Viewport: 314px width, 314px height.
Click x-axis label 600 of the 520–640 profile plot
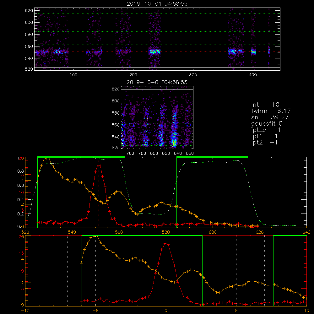[x=213, y=232]
